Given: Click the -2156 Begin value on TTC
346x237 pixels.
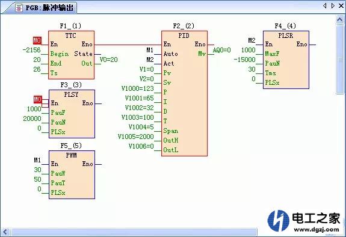Looking at the screenshot, I should click(x=32, y=50).
